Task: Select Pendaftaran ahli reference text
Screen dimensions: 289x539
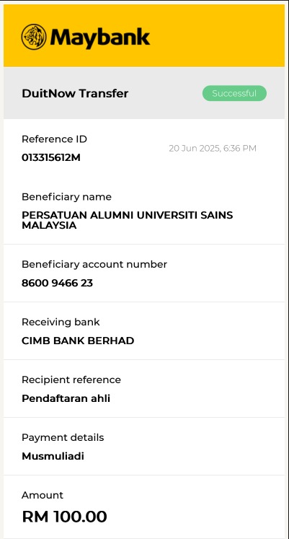Action: click(x=66, y=399)
